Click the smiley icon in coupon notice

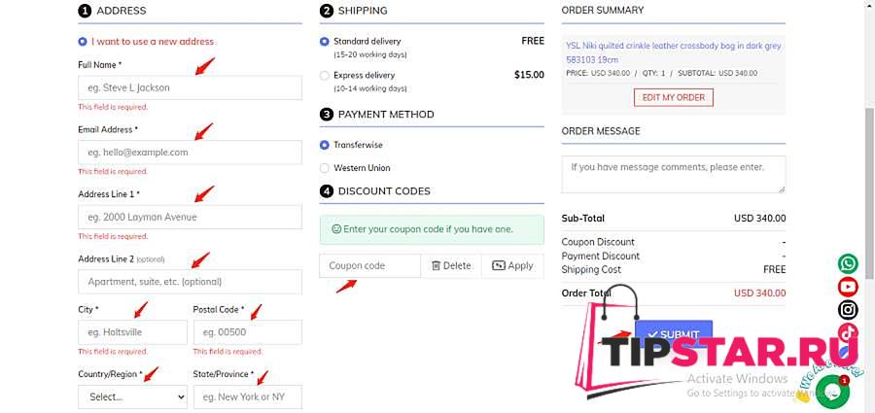[x=336, y=229]
